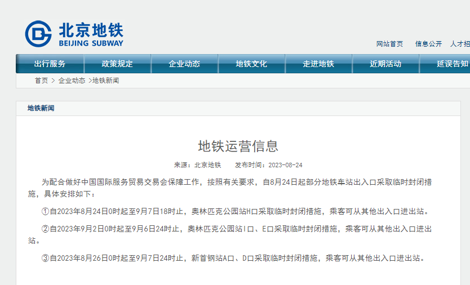Open the 企业动态 navigation menu

(x=184, y=64)
